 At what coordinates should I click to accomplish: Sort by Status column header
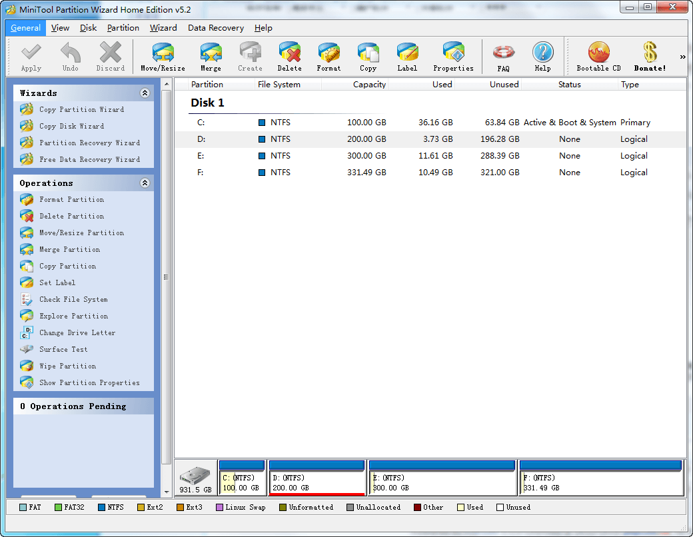(x=569, y=85)
